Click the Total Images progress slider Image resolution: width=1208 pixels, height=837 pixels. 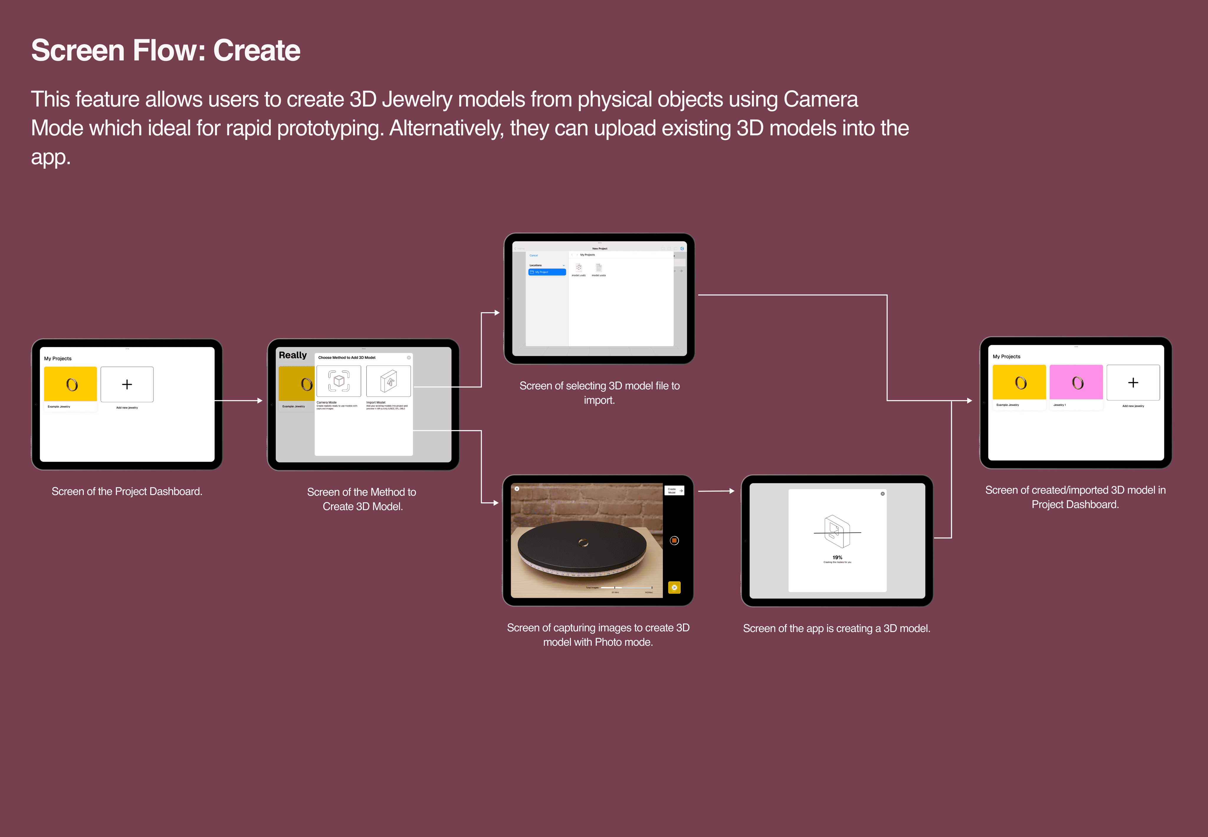[x=626, y=587]
